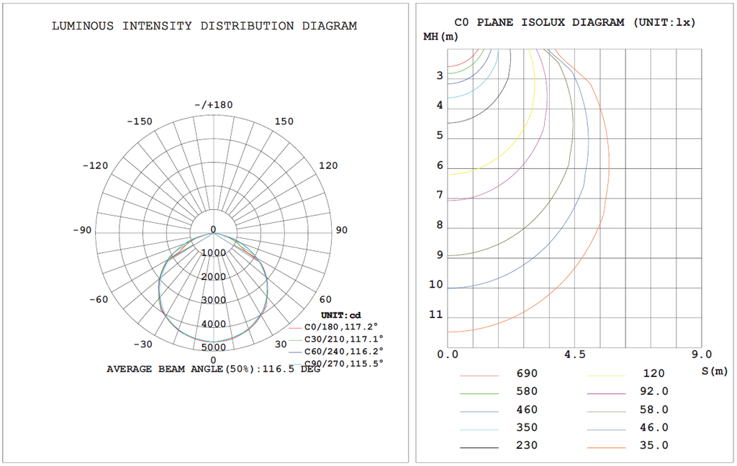Click the C0 Plane Isolux Diagram title
This screenshot has height=466, width=737.
click(x=575, y=22)
